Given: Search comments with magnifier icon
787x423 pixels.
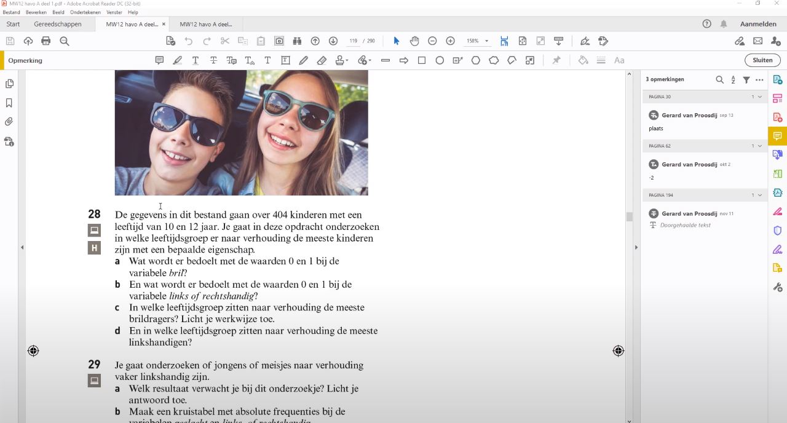Looking at the screenshot, I should click(x=720, y=79).
